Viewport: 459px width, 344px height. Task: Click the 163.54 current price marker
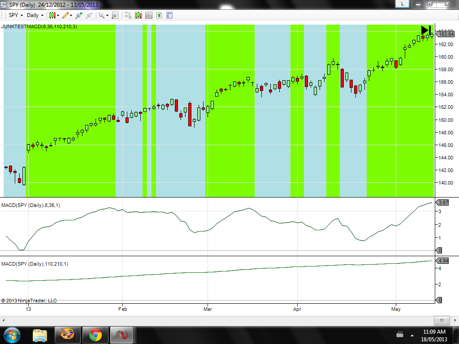445,34
